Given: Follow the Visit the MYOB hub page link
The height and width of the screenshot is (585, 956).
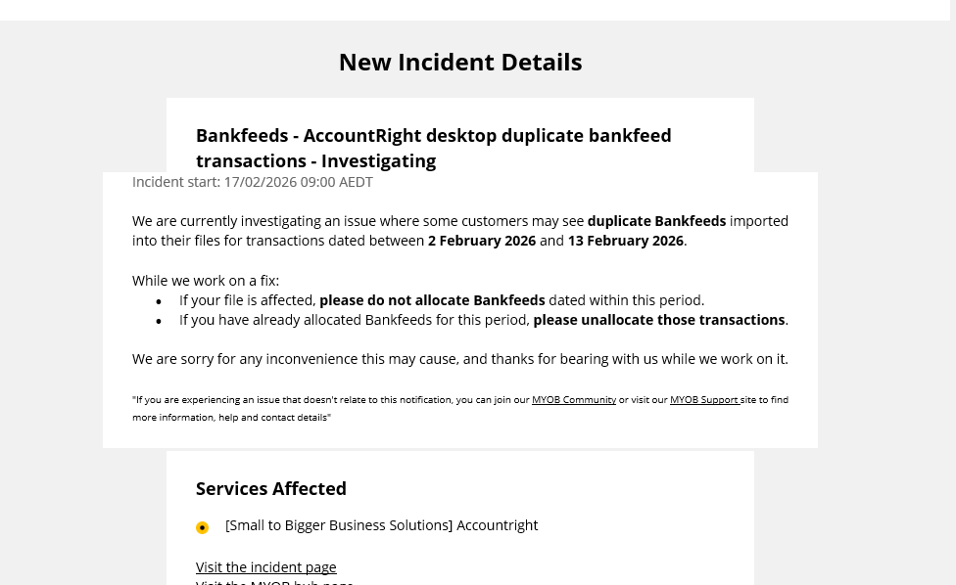Looking at the screenshot, I should click(274, 581).
